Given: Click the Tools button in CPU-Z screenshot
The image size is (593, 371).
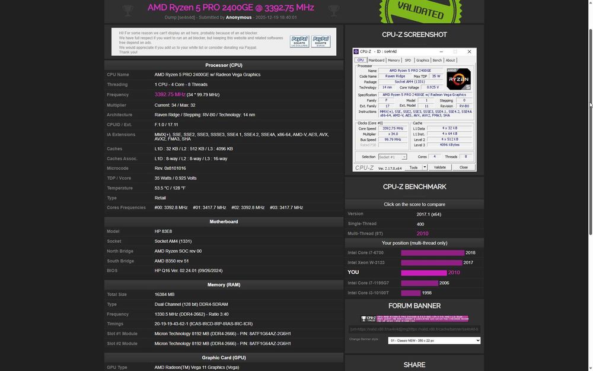Looking at the screenshot, I should (x=413, y=167).
